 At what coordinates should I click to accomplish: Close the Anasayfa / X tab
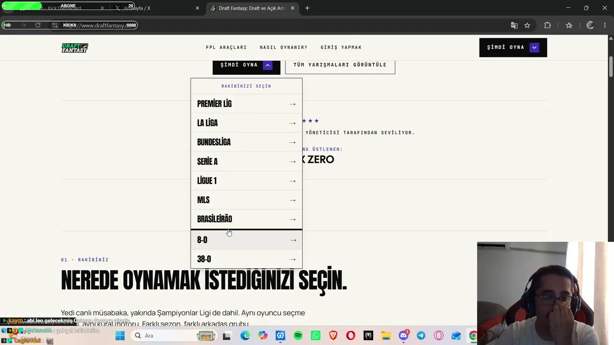pyautogui.click(x=197, y=8)
